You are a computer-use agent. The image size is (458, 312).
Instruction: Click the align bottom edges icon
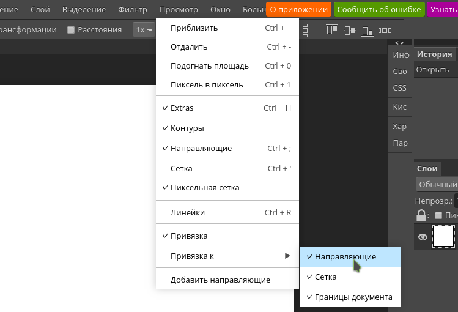tap(367, 31)
